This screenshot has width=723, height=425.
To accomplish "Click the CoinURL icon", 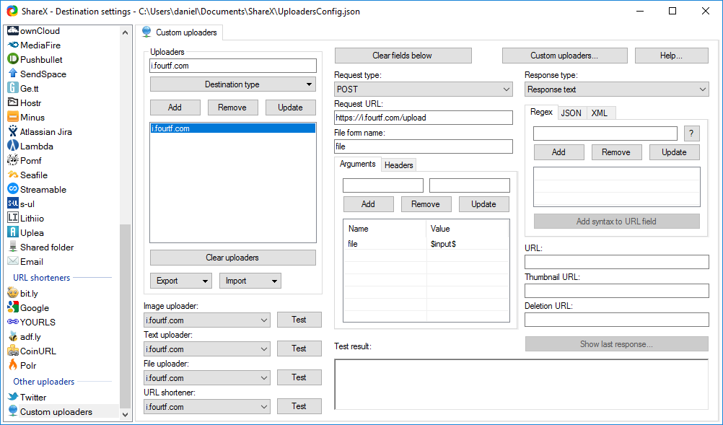I will click(x=13, y=351).
